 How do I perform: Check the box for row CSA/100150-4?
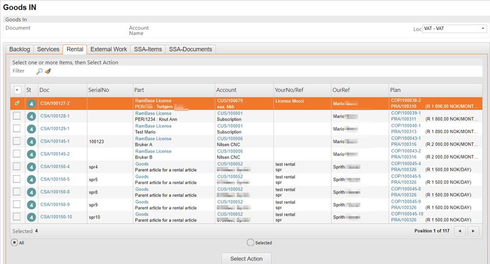tap(17, 166)
